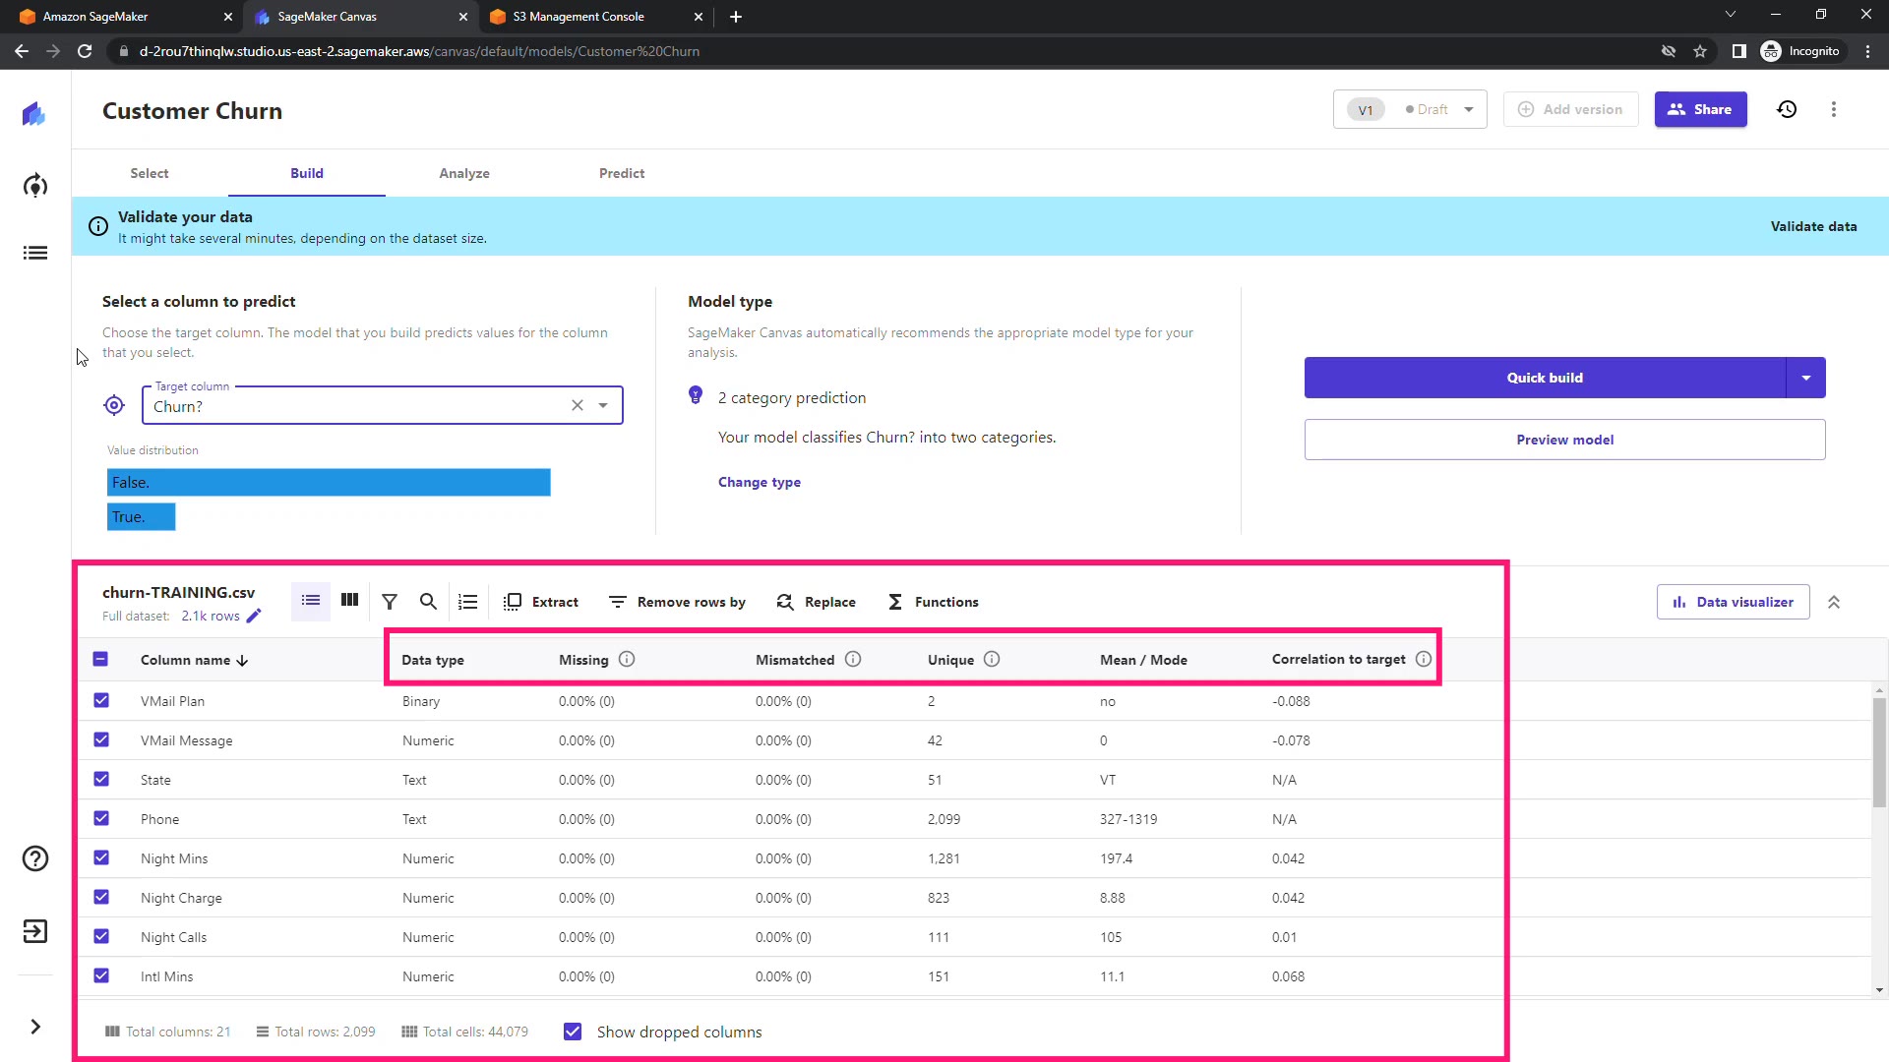1889x1062 pixels.
Task: Click the numbered list icon in toolbar
Action: pyautogui.click(x=468, y=602)
